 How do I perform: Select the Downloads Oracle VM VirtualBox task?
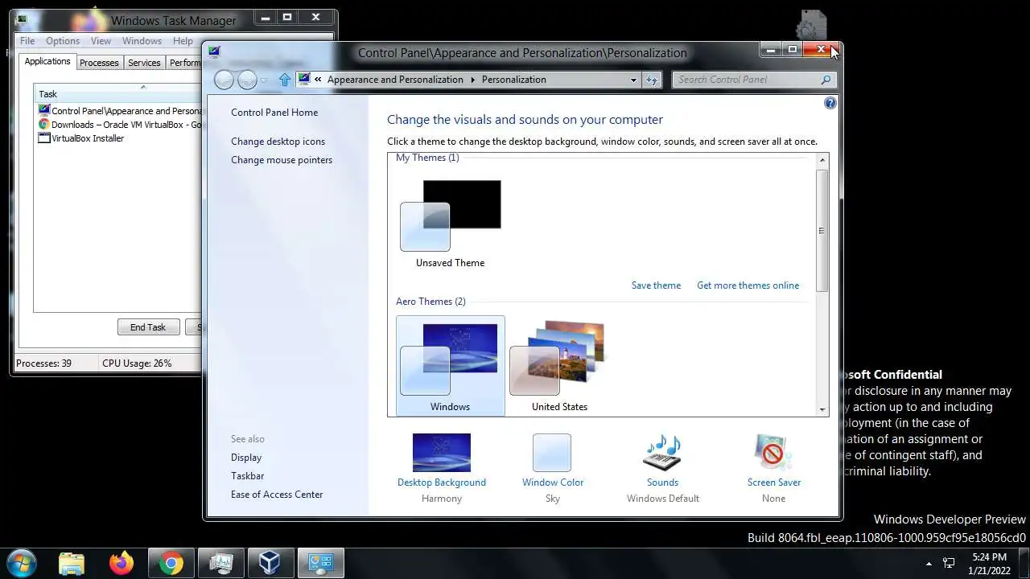tap(119, 125)
